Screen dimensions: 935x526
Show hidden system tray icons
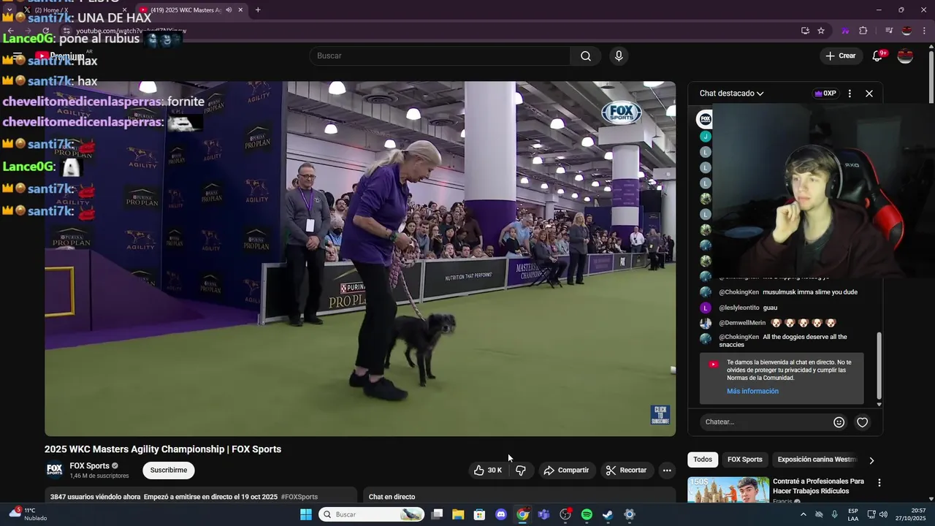[x=804, y=514]
